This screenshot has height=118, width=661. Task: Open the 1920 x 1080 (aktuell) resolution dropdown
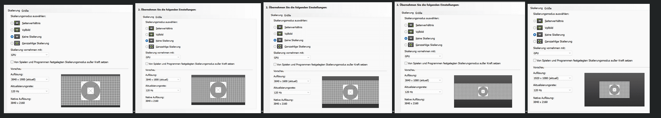coord(553,78)
